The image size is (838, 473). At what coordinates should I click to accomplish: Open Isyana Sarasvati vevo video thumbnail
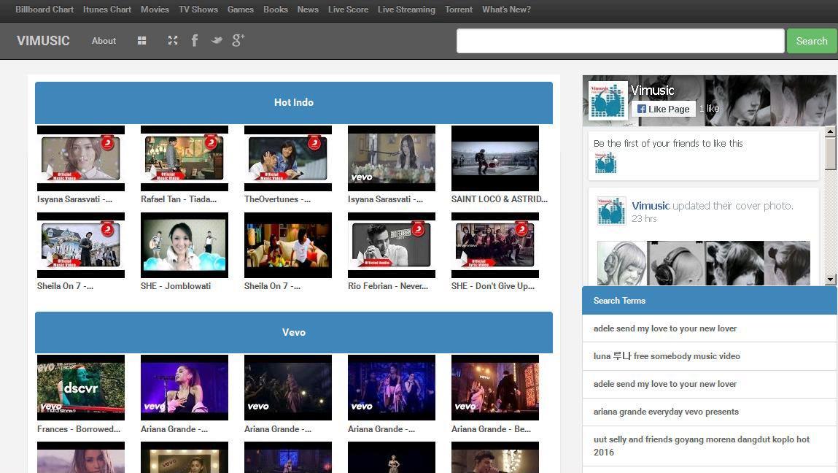click(392, 158)
